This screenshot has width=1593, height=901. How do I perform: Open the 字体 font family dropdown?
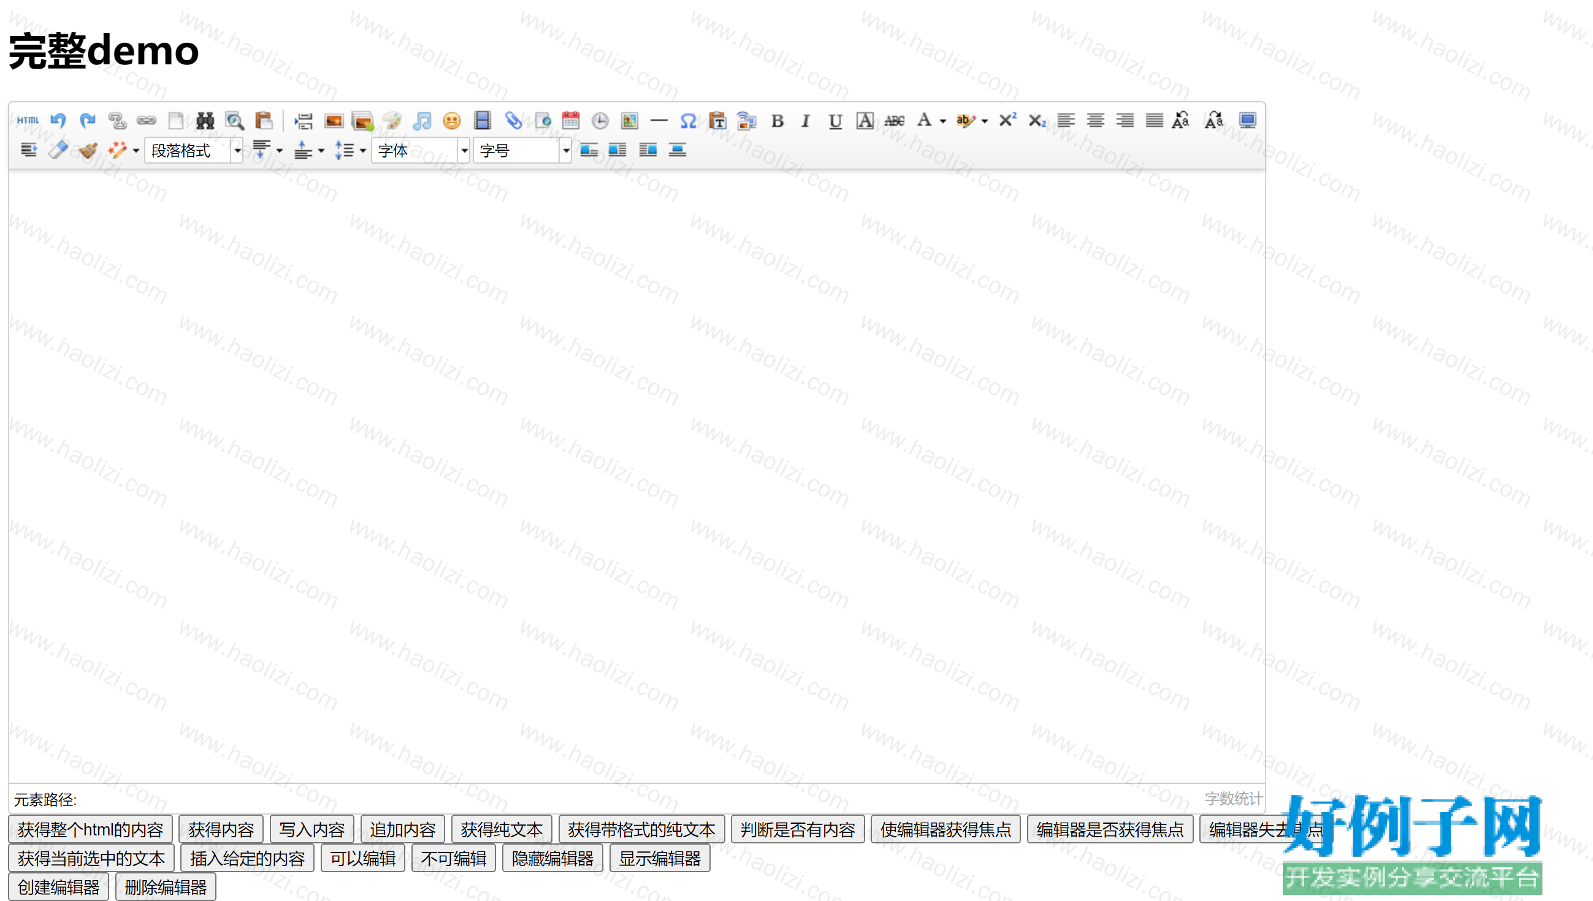(x=420, y=150)
